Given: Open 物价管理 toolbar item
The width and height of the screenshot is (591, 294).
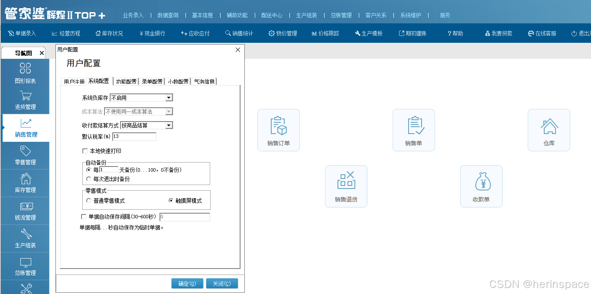Looking at the screenshot, I should [x=283, y=33].
